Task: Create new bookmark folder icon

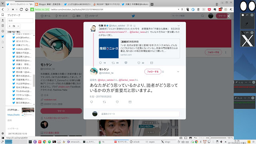Action: click(x=14, y=26)
